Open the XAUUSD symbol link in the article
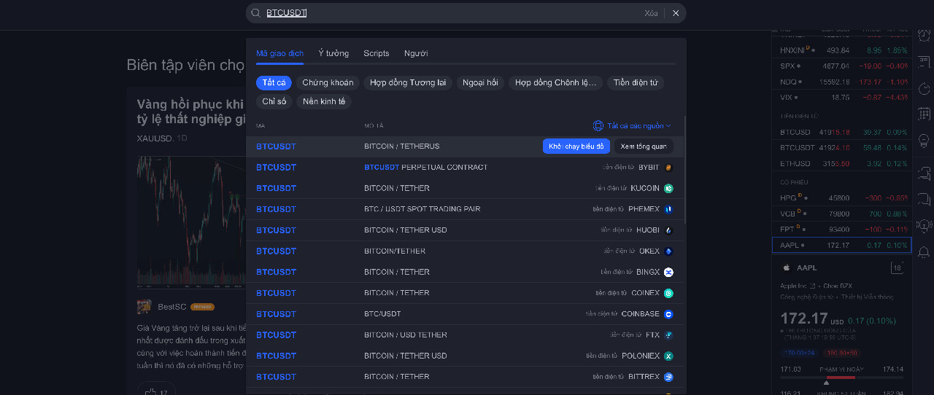The width and height of the screenshot is (934, 395). 155,138
